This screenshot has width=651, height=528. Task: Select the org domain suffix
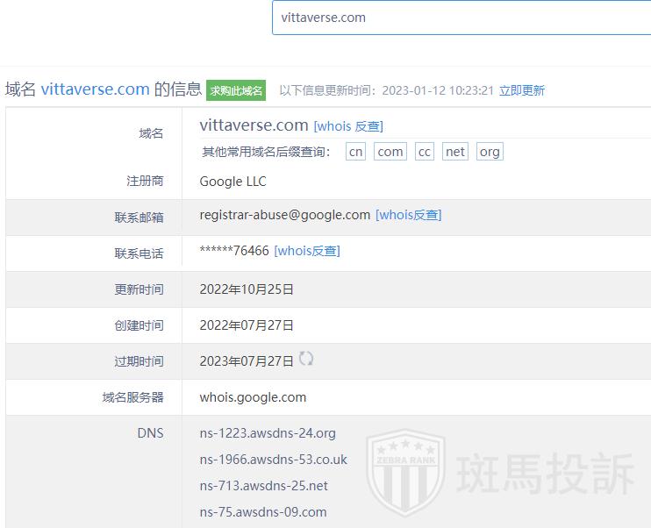pyautogui.click(x=490, y=152)
